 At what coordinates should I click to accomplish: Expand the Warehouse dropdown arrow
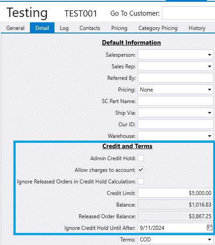coord(210,136)
